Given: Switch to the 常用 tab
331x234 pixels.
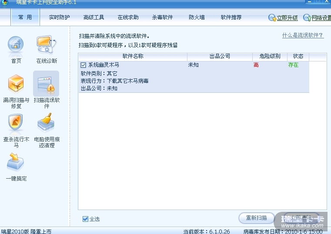Looking at the screenshot, I should (25, 17).
